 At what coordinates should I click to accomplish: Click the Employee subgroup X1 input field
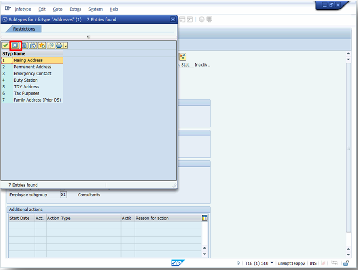click(63, 195)
